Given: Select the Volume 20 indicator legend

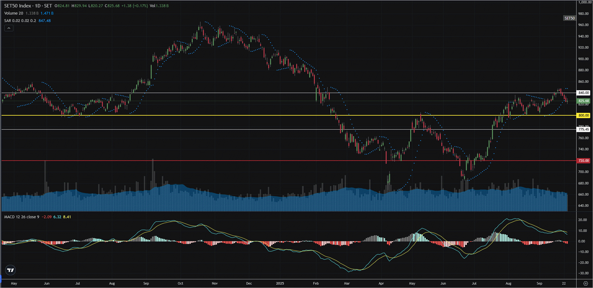Looking at the screenshot, I should pos(14,13).
